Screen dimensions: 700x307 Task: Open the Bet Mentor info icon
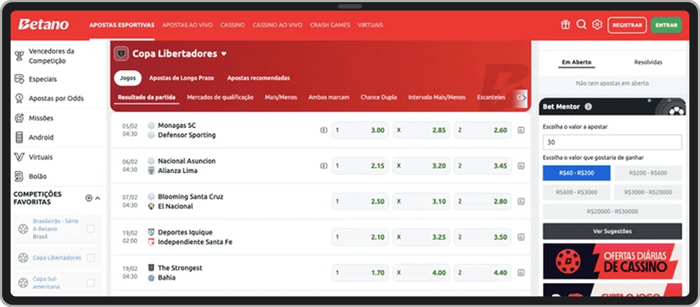tap(588, 107)
